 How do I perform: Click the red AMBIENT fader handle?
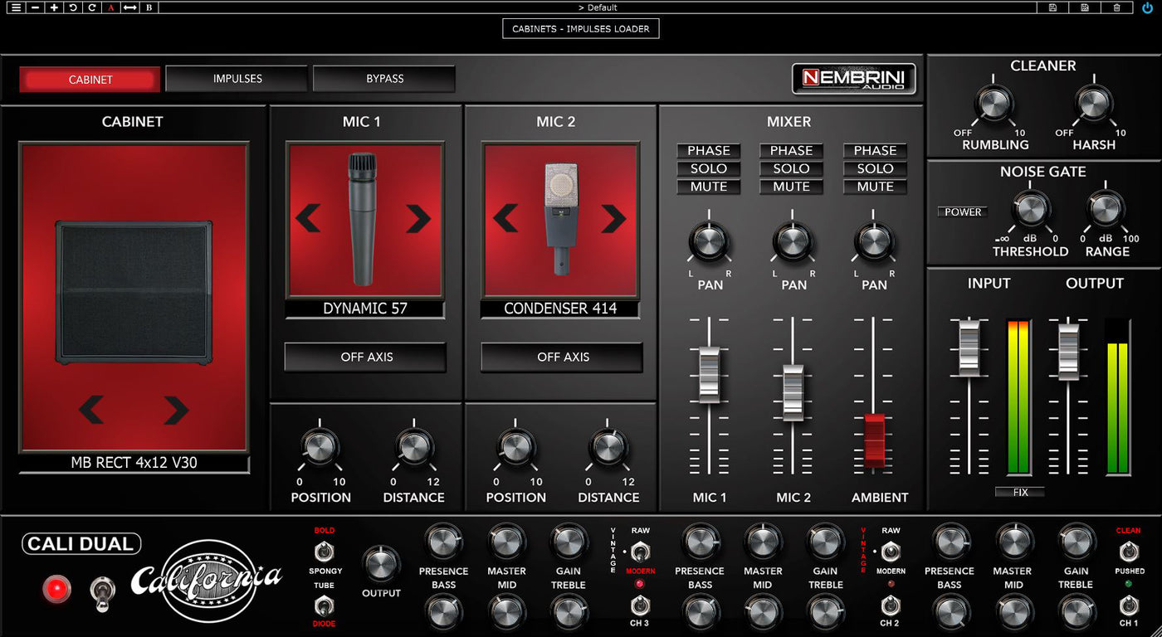(875, 439)
